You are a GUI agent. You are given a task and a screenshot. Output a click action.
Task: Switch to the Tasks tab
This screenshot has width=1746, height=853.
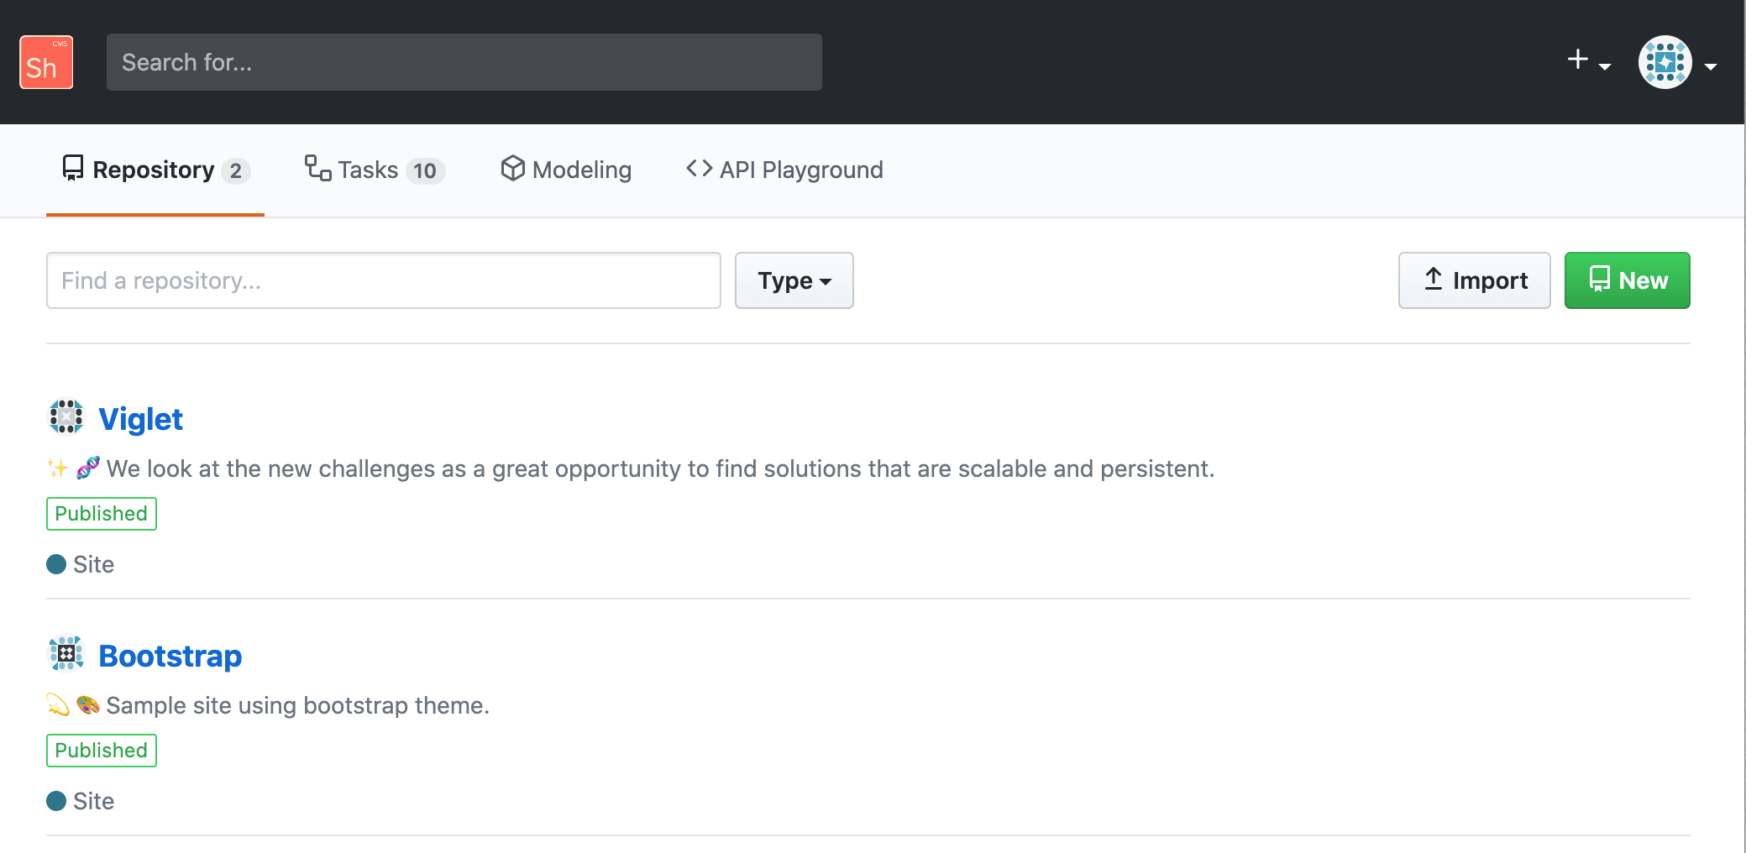374,170
